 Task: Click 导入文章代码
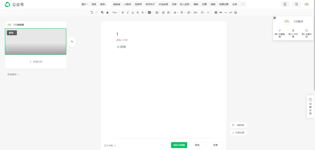coord(307,34)
